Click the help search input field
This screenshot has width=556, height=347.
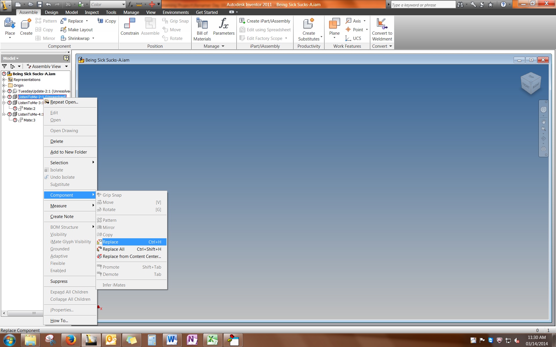[x=423, y=5]
